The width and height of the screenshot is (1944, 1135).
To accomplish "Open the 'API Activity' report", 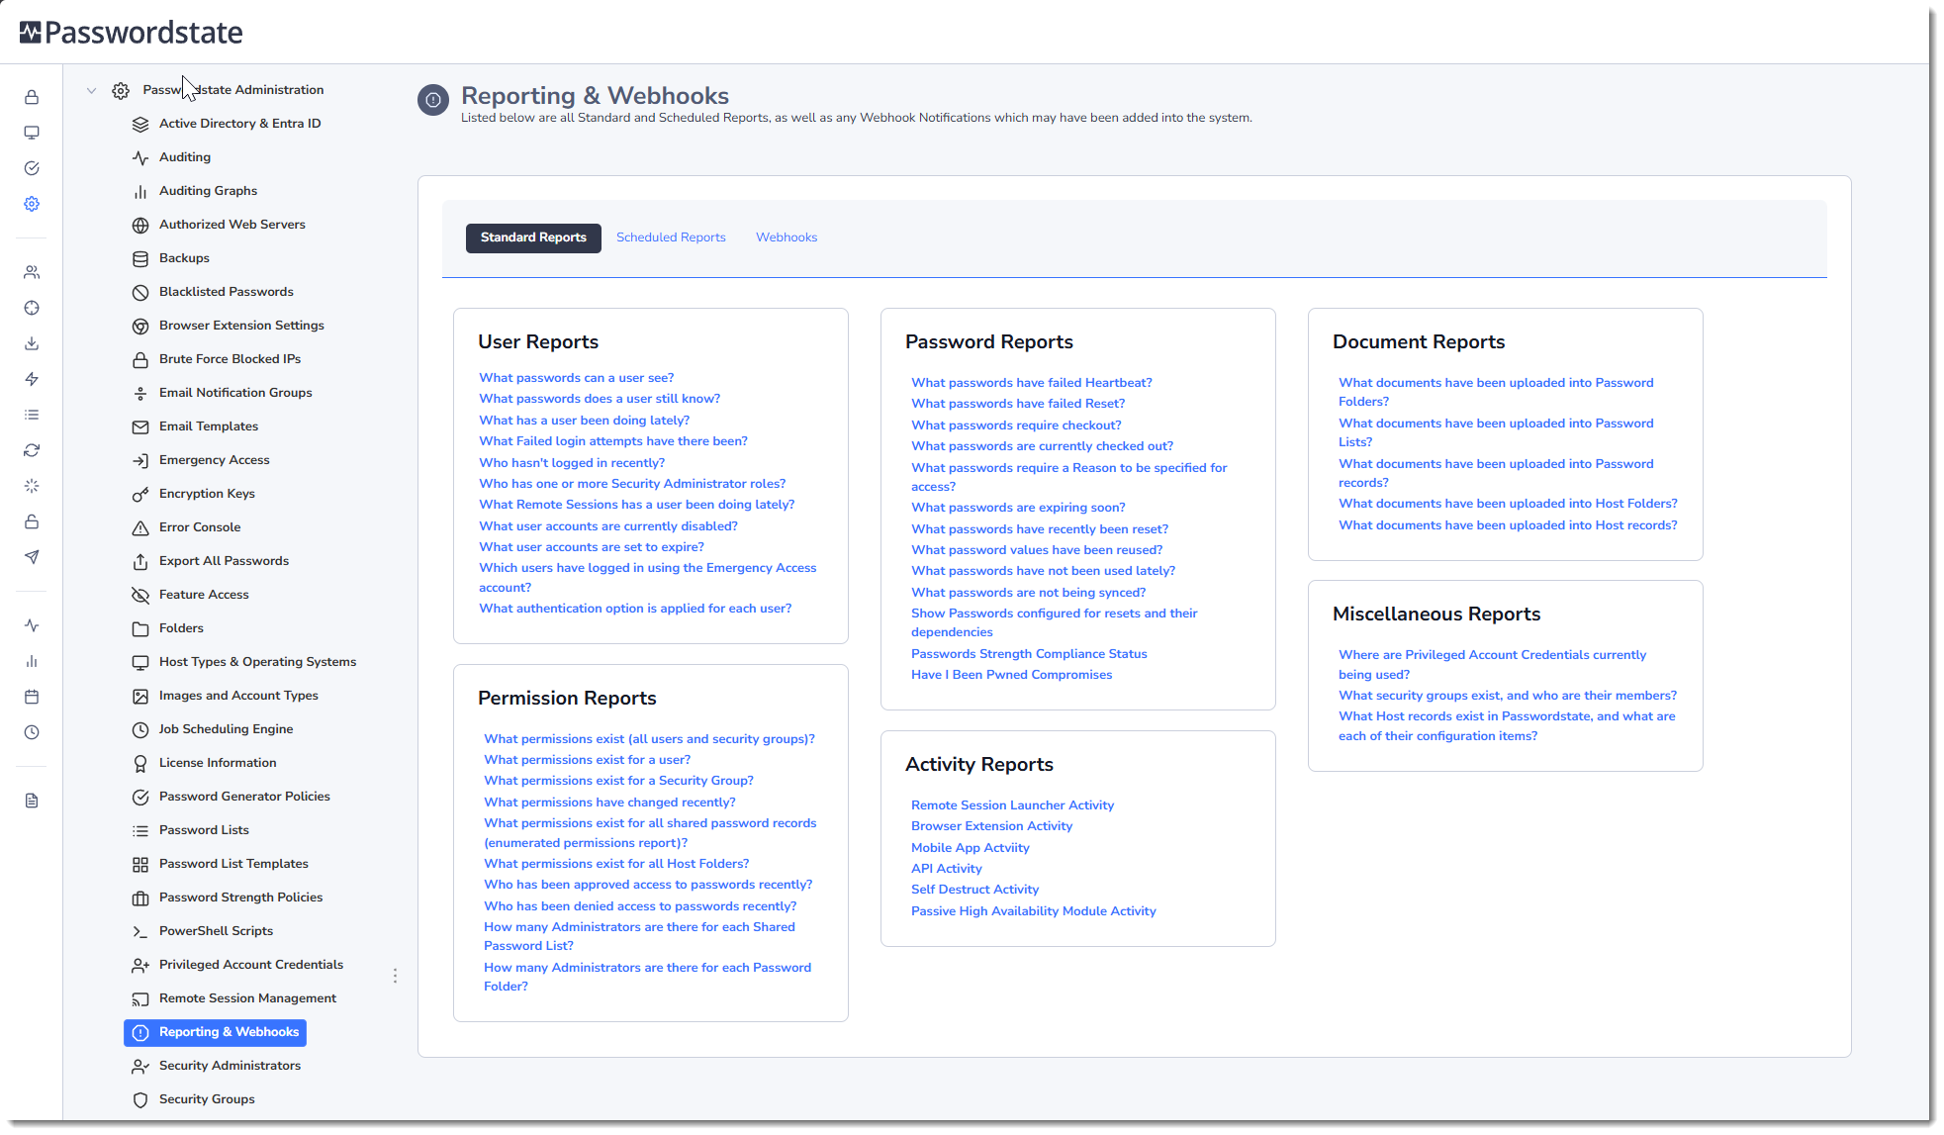I will 946,869.
